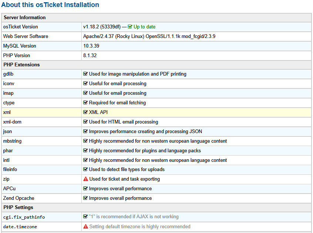This screenshot has width=313, height=233.
Task: Click the check icon in the gdlib row
Action: point(85,74)
